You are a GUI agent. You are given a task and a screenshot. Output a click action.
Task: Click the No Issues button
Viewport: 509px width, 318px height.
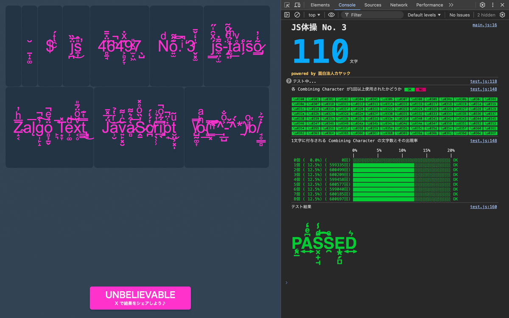tap(460, 15)
